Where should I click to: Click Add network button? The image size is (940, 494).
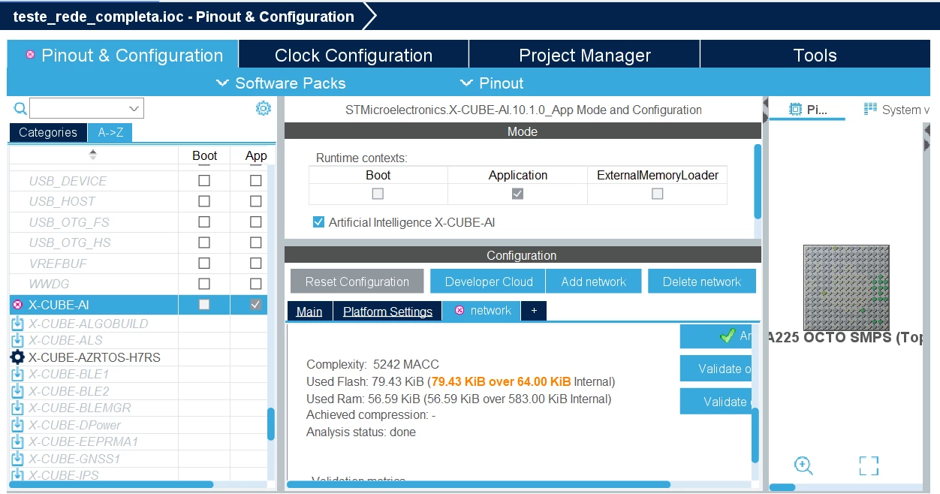[593, 282]
